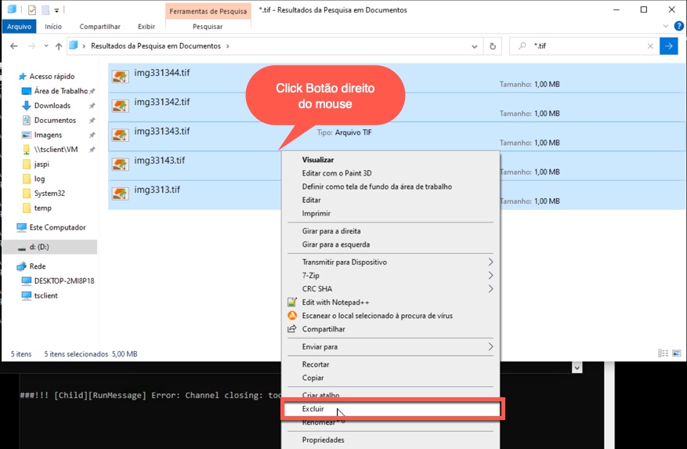Expand the 7-Zip submenu arrow

(x=490, y=275)
